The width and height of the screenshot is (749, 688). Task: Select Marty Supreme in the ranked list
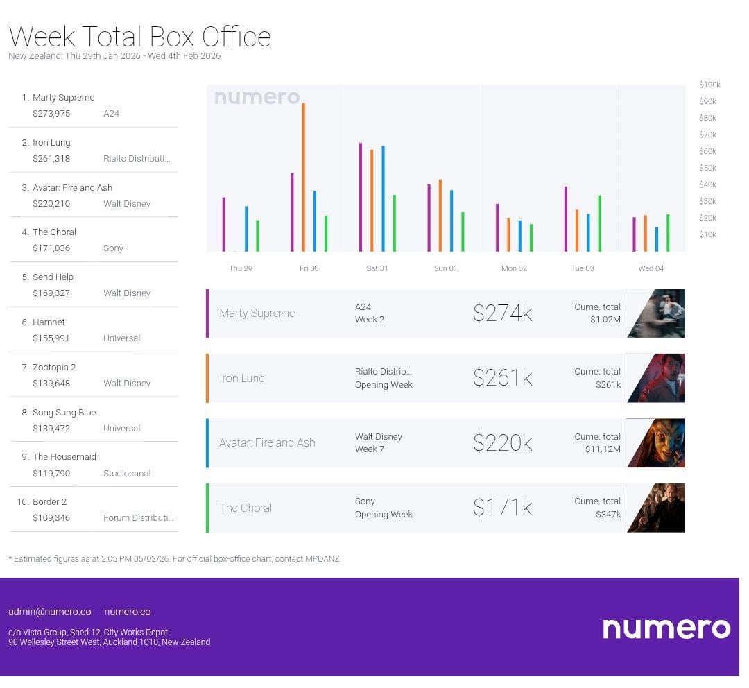pyautogui.click(x=63, y=98)
